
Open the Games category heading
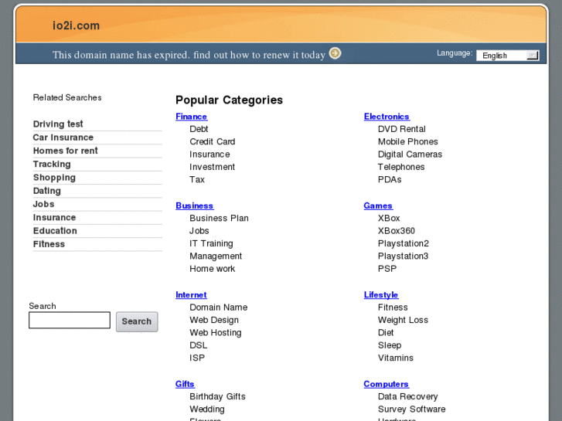click(x=378, y=205)
